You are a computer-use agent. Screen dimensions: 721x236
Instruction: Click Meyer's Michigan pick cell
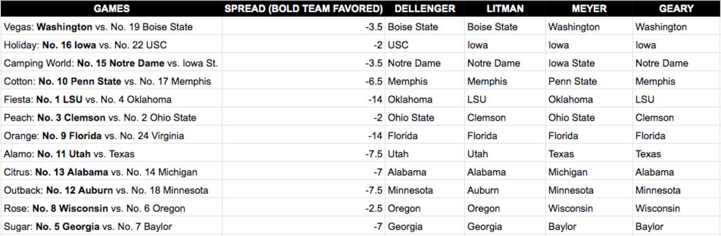pyautogui.click(x=589, y=172)
